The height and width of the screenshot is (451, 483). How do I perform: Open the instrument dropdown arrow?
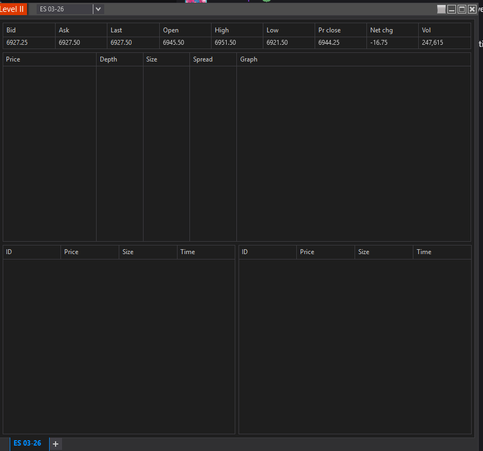tap(98, 9)
